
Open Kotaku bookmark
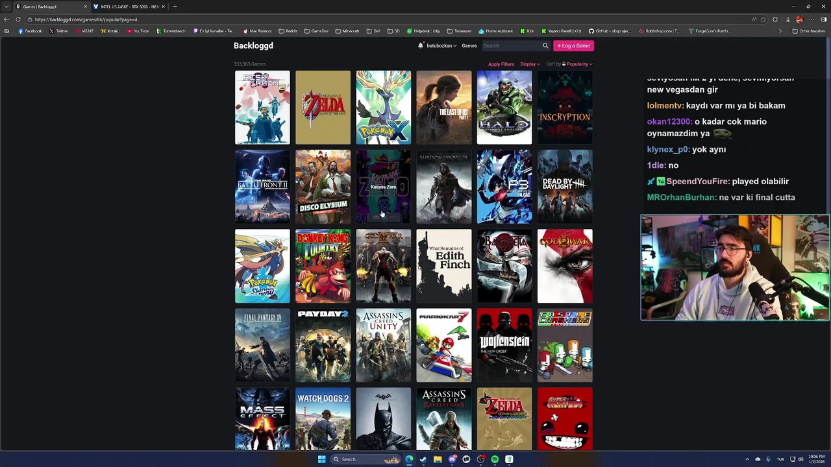[x=110, y=30]
